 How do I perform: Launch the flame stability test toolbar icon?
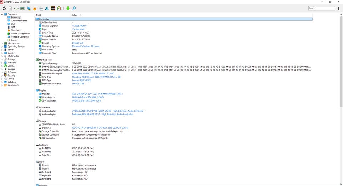point(35,8)
